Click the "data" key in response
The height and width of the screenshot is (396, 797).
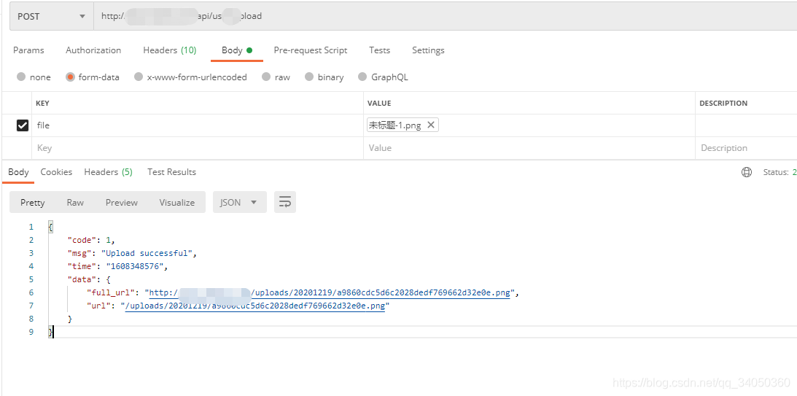(82, 279)
